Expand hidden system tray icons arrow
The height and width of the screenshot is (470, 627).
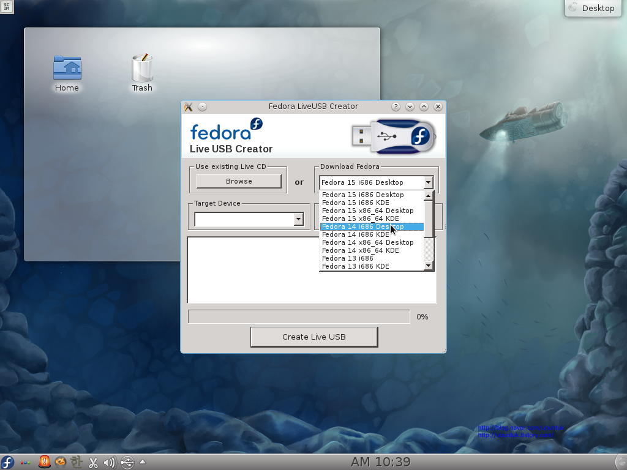coord(143,462)
